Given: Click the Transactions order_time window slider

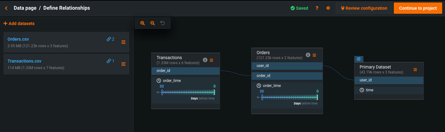Looking at the screenshot, I should 188,92.
